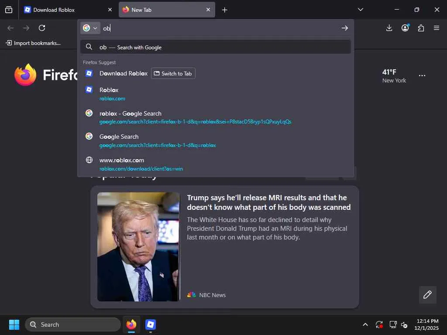Viewport: 447px width, 335px height.
Task: Select the www.roblox.com download suggestion
Action: [x=216, y=164]
